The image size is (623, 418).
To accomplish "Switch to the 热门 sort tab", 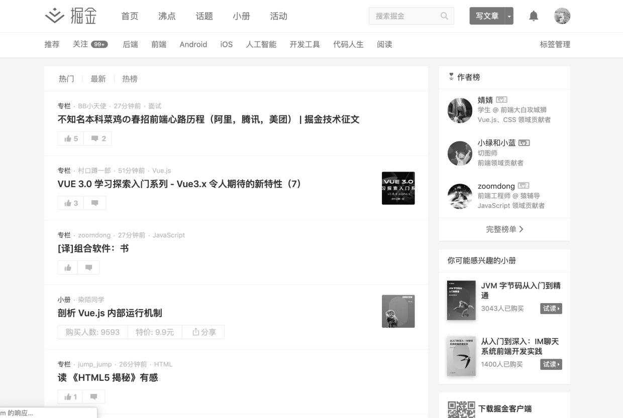I will 66,79.
